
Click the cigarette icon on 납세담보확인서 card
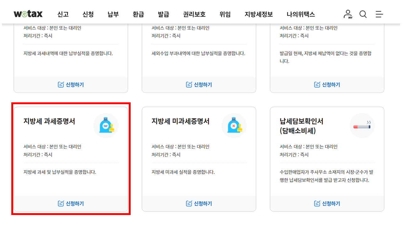362,125
